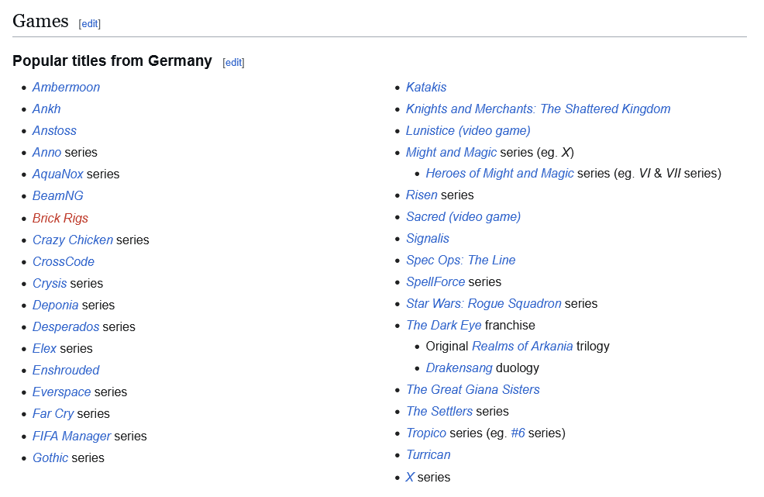The height and width of the screenshot is (497, 764).
Task: Open the Crysis link
Action: click(50, 283)
